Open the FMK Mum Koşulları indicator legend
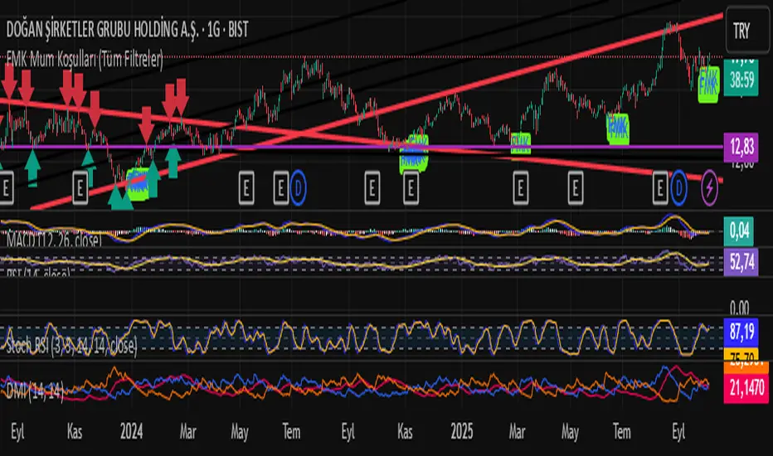Screen dimensions: 773x456 85,60
